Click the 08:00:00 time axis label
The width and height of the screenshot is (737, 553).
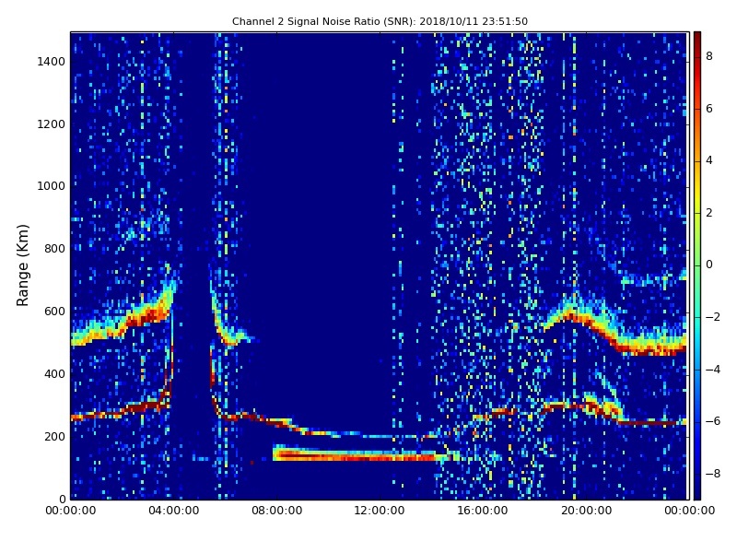(x=277, y=511)
